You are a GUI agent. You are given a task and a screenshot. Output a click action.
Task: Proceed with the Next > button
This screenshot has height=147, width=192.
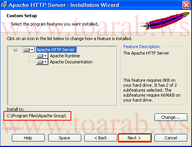135,138
